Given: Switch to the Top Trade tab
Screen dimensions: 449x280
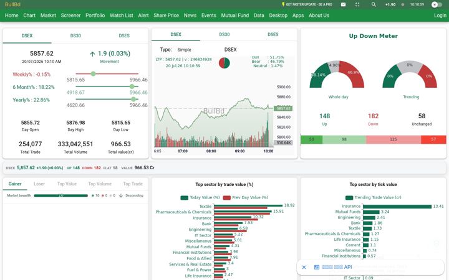Looking at the screenshot, I should pos(133,184).
